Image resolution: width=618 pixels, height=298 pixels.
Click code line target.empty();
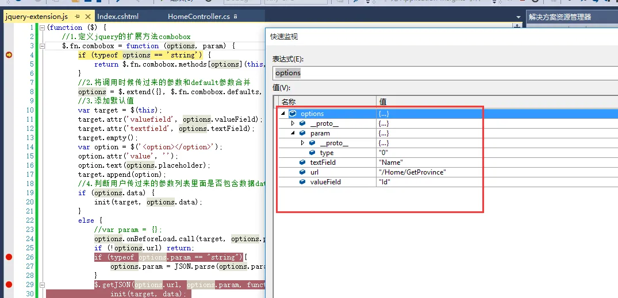click(x=109, y=138)
